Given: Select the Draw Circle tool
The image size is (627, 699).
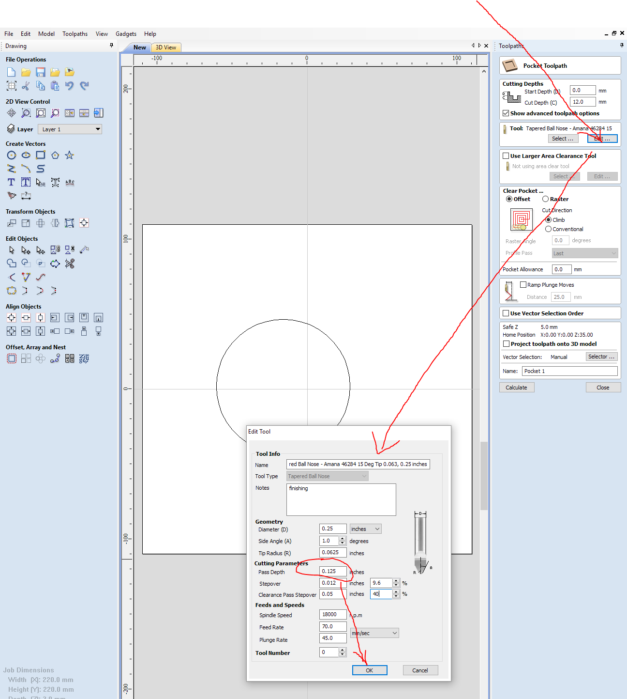Looking at the screenshot, I should pos(12,155).
